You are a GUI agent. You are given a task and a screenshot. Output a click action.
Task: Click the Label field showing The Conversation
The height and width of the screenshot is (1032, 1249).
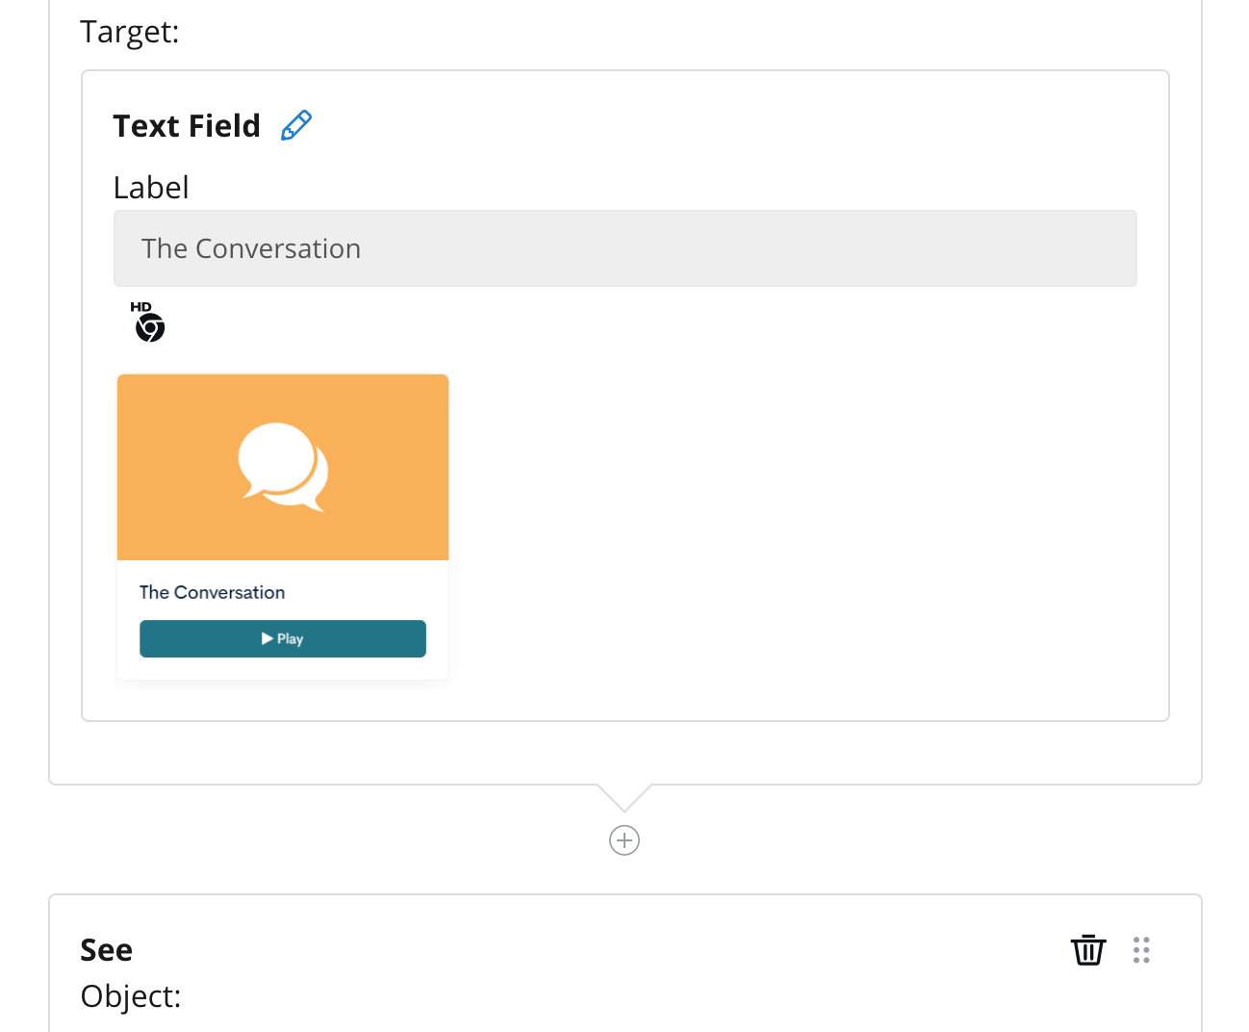coord(624,247)
